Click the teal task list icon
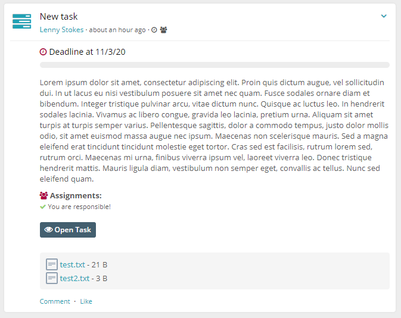Screen dimensions: 401x318 pyautogui.click(x=21, y=21)
